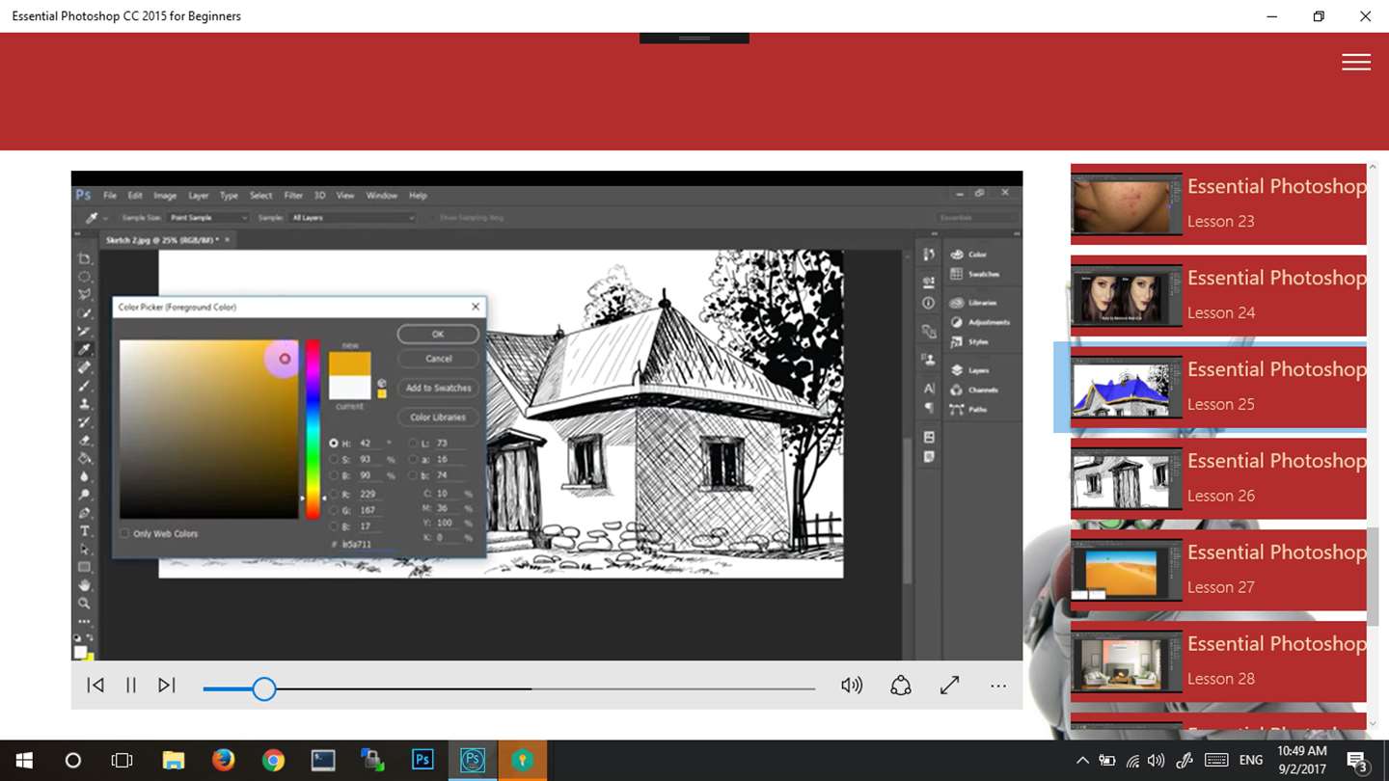Open the Paths panel

click(969, 409)
